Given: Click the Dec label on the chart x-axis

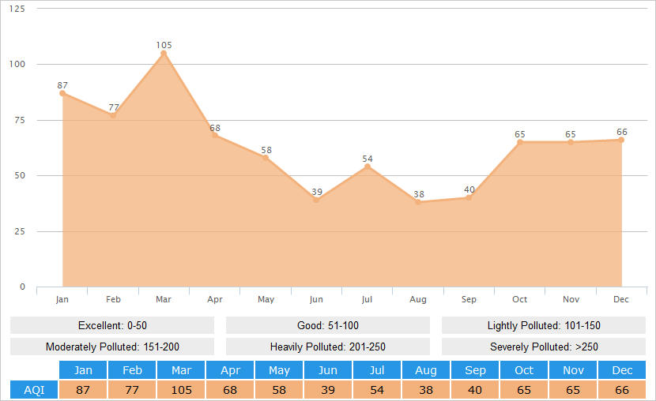Looking at the screenshot, I should click(x=621, y=299).
